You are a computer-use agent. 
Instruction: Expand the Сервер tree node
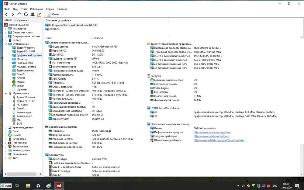point(5,40)
